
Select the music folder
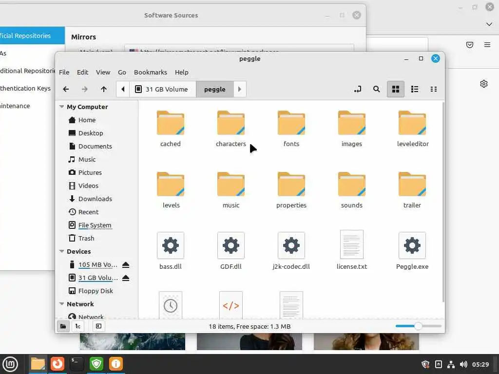[x=231, y=190]
